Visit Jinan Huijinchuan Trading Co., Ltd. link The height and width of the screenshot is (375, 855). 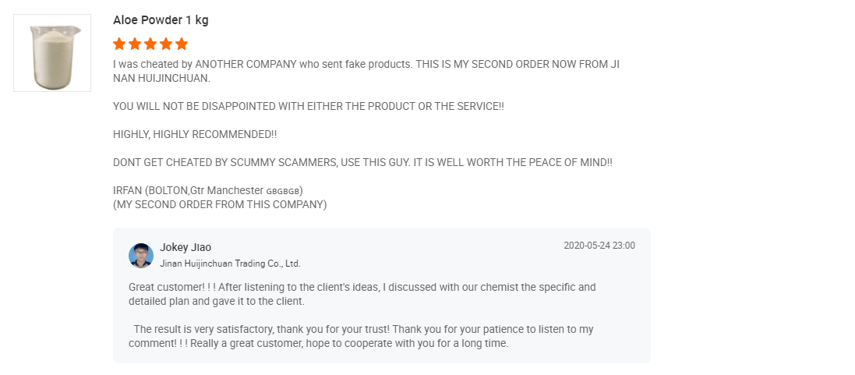point(230,264)
